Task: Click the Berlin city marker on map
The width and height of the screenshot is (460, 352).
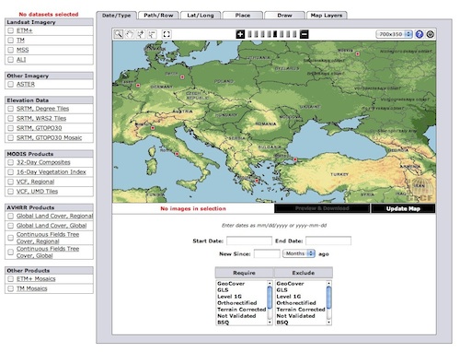Action: [x=182, y=77]
